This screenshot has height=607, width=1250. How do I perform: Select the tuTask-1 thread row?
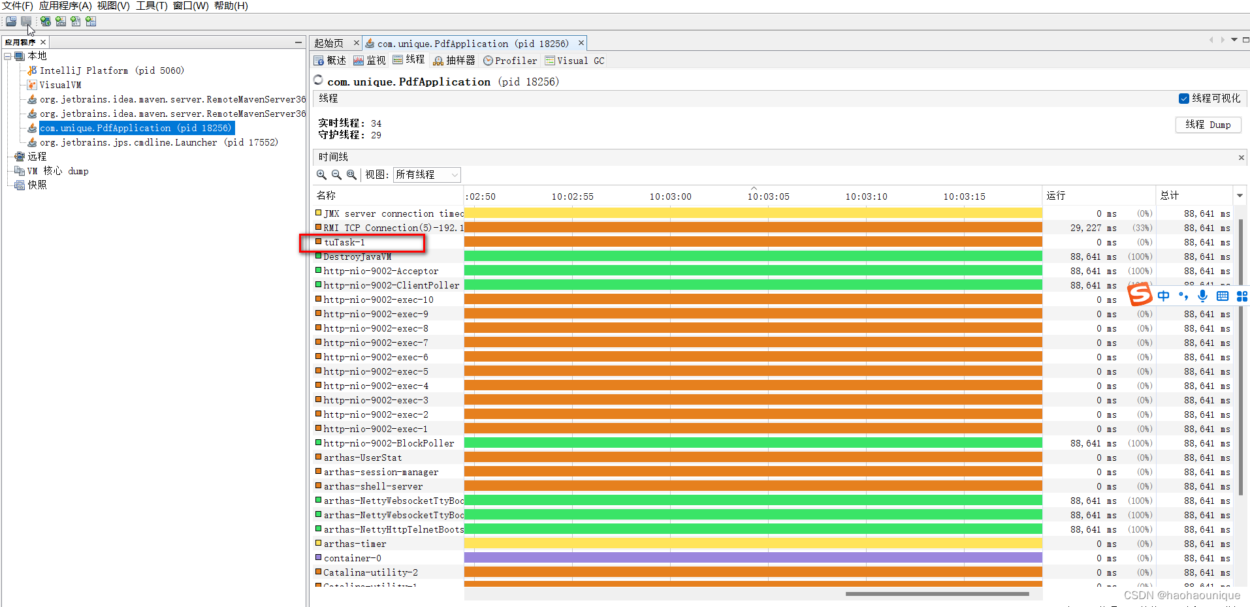(x=771, y=242)
